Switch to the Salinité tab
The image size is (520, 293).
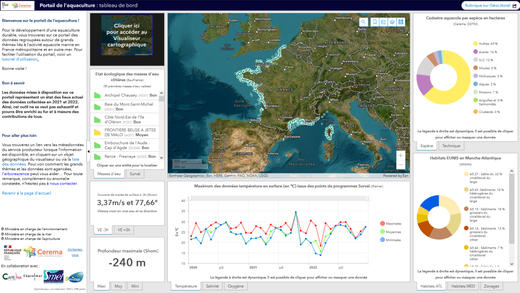point(212,286)
